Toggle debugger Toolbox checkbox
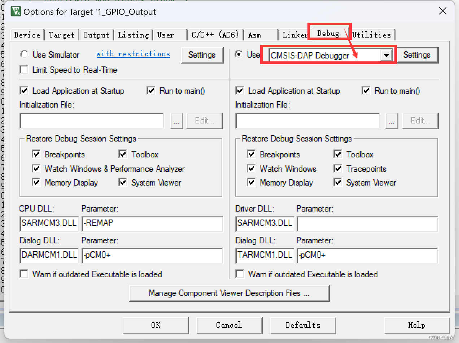This screenshot has width=459, height=343. pyautogui.click(x=338, y=154)
